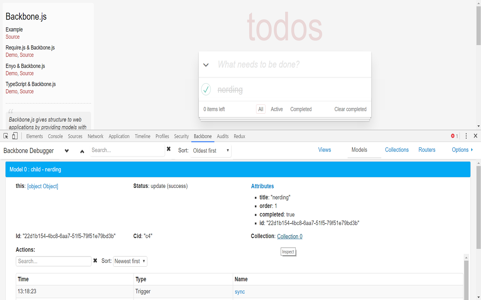Toggle all todos complete chevron

[x=206, y=64]
